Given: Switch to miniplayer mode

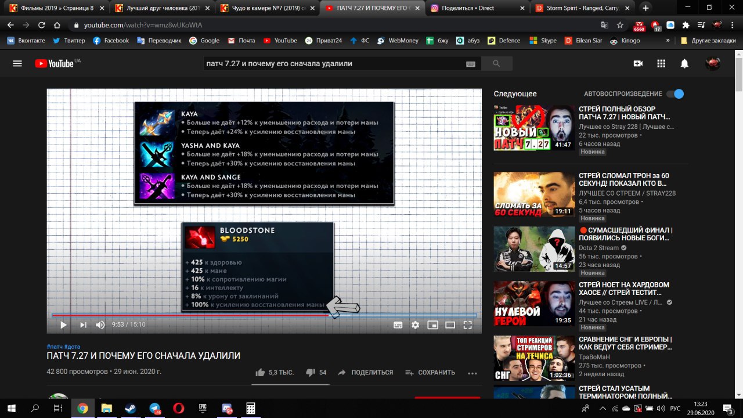Looking at the screenshot, I should (x=432, y=325).
